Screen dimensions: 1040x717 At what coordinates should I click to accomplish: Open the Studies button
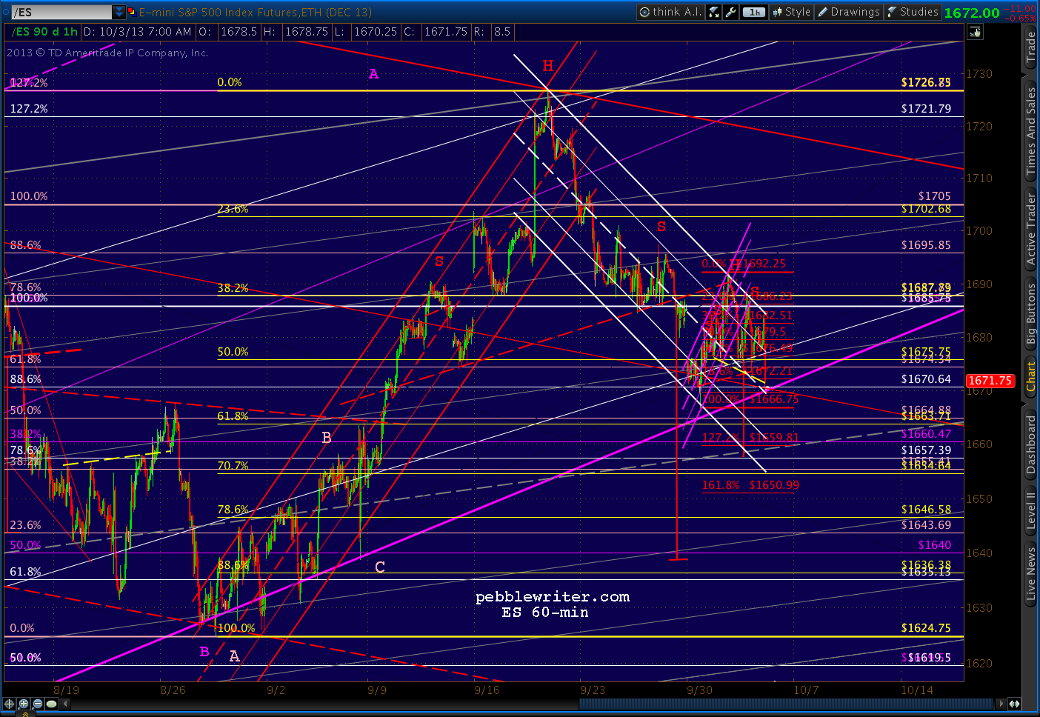click(x=913, y=12)
